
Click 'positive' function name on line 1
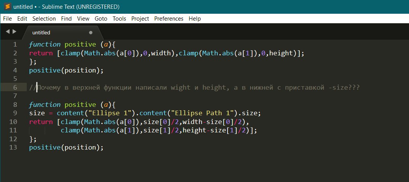[80, 45]
